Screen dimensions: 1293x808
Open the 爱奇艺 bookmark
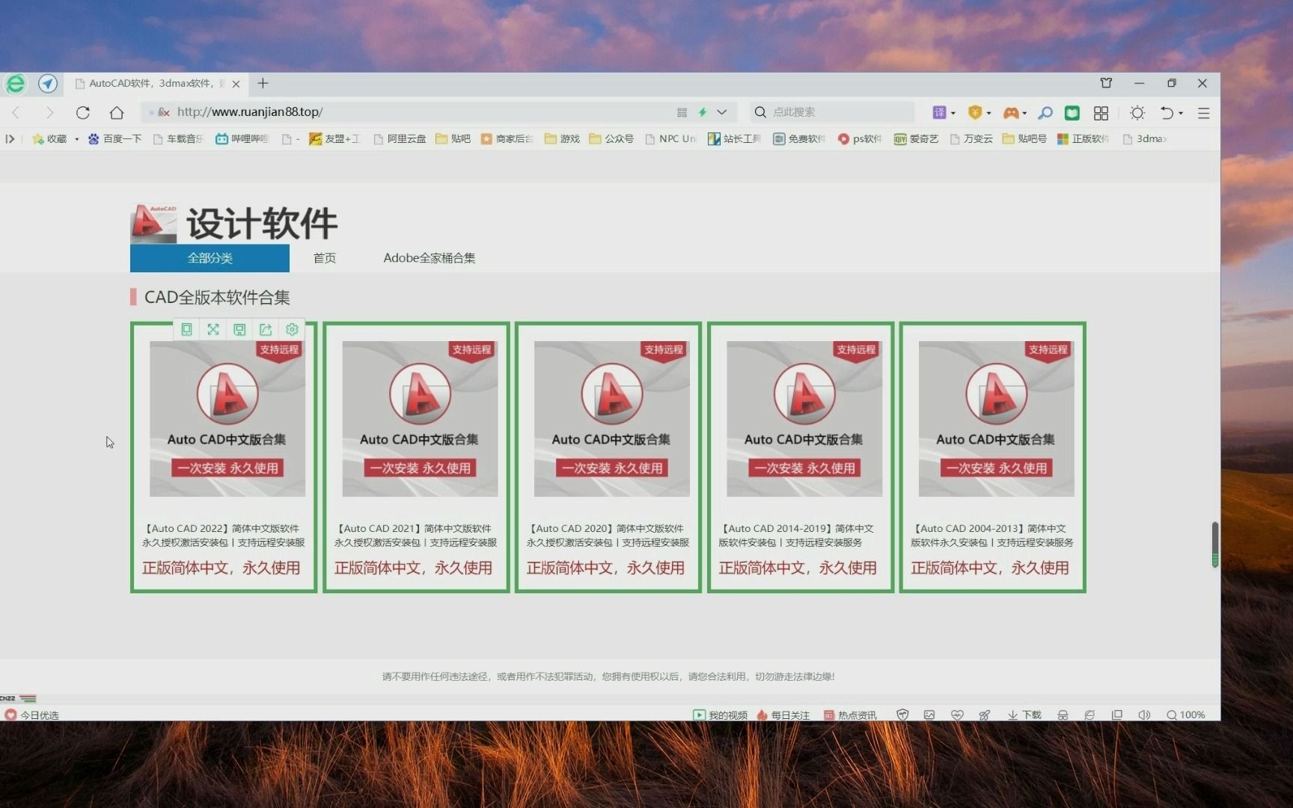(x=916, y=138)
